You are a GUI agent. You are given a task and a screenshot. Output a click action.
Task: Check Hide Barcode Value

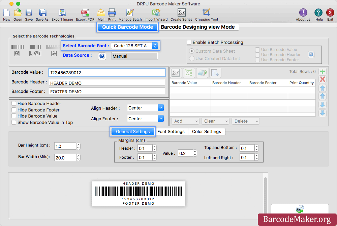[x=14, y=116]
